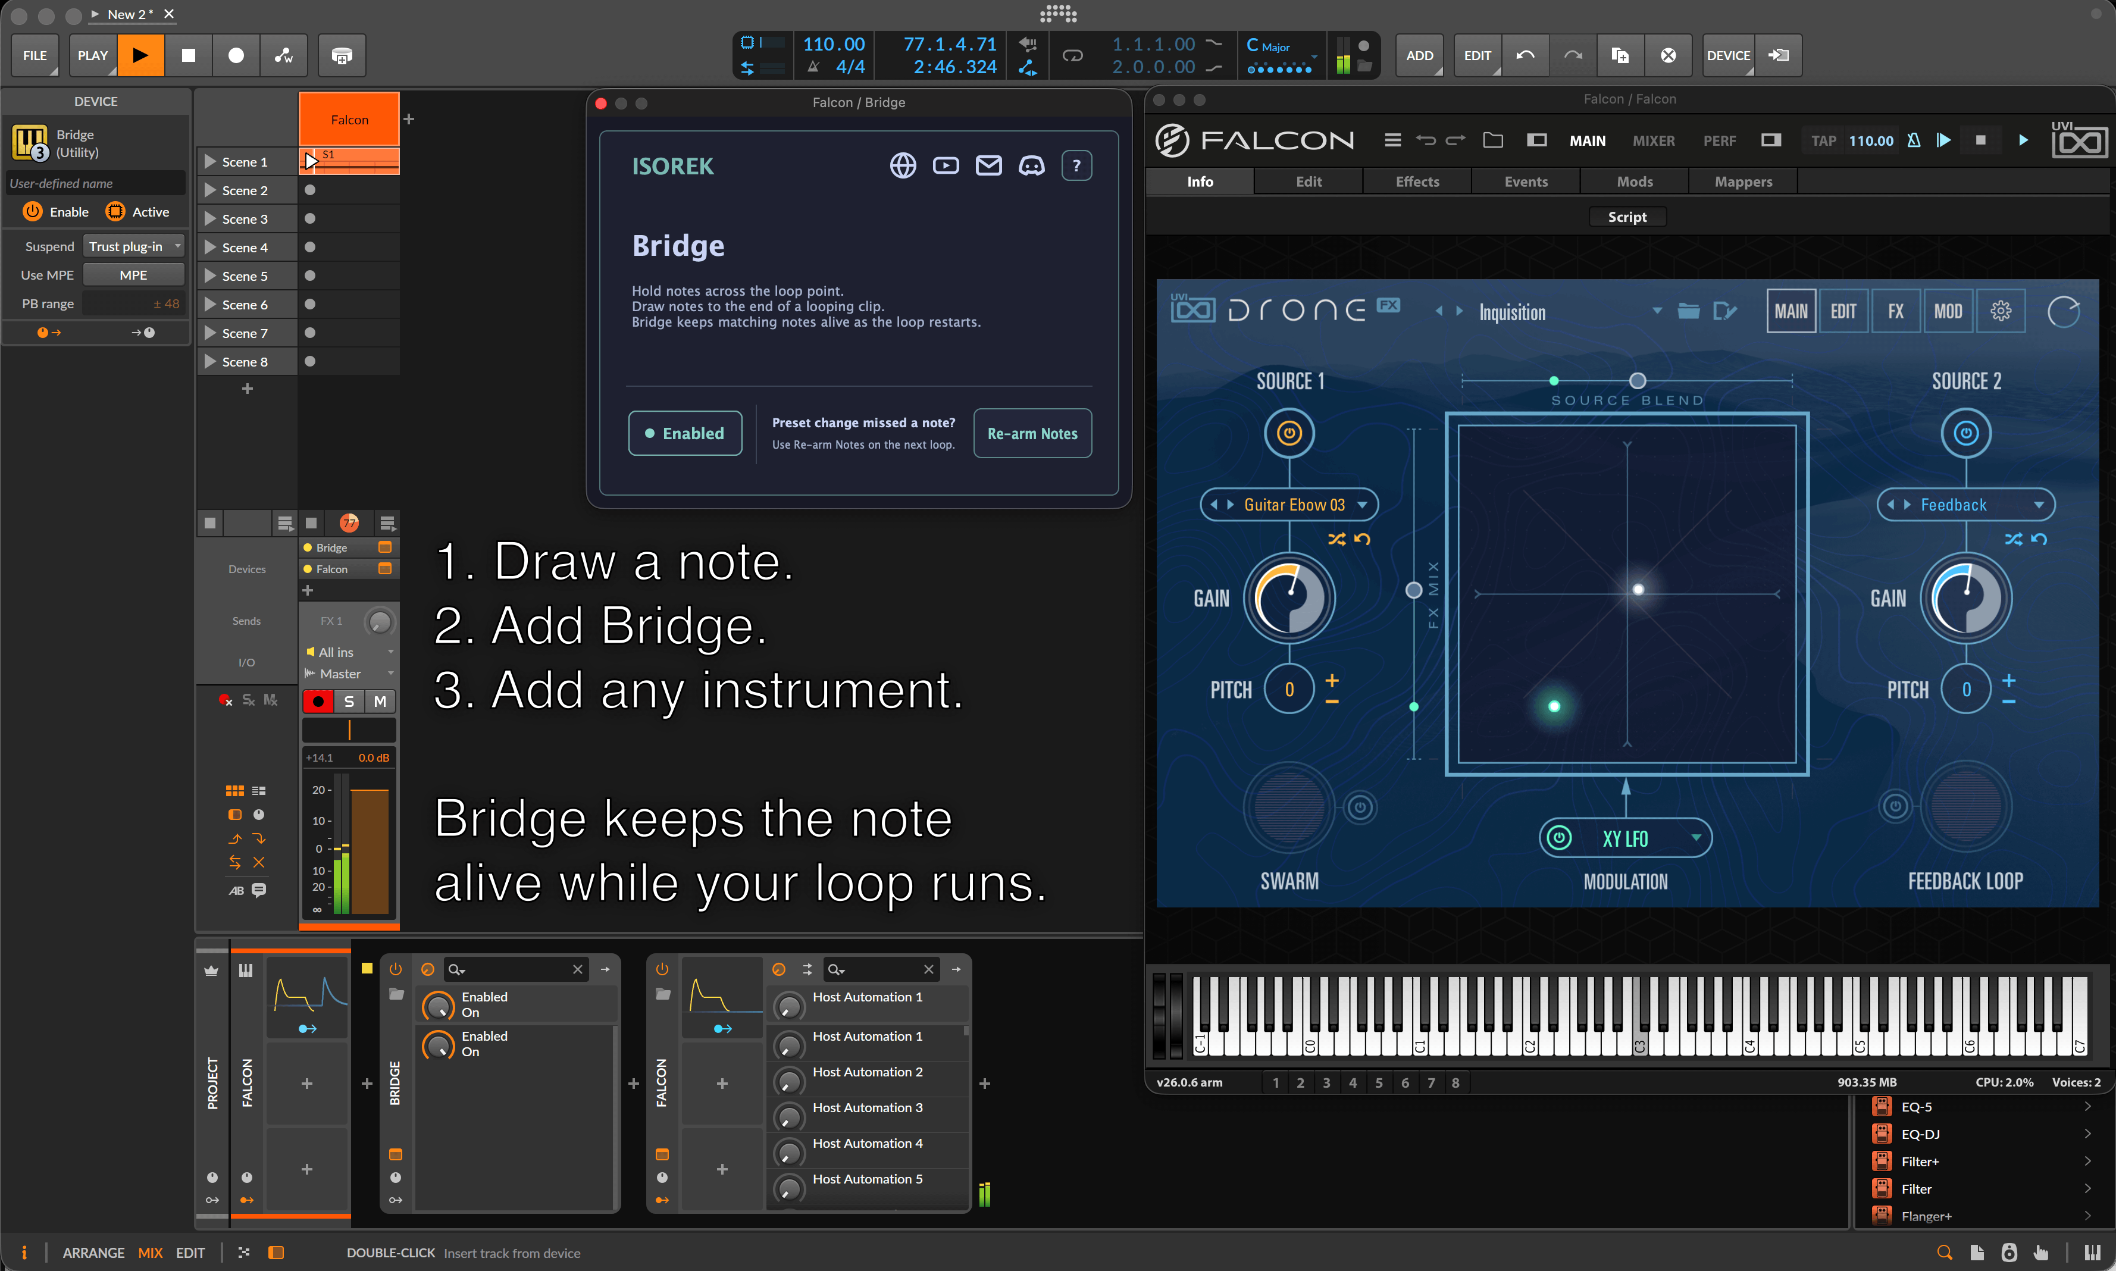Click the duplicate icon next to EDIT

(x=1620, y=55)
